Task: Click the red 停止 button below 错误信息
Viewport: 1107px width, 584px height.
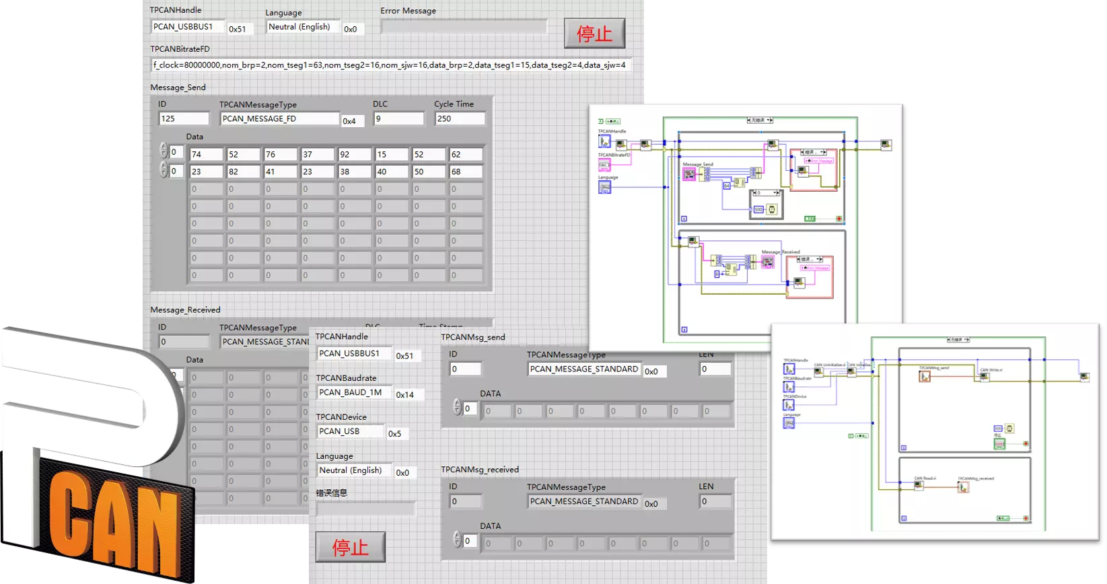Action: pyautogui.click(x=351, y=547)
